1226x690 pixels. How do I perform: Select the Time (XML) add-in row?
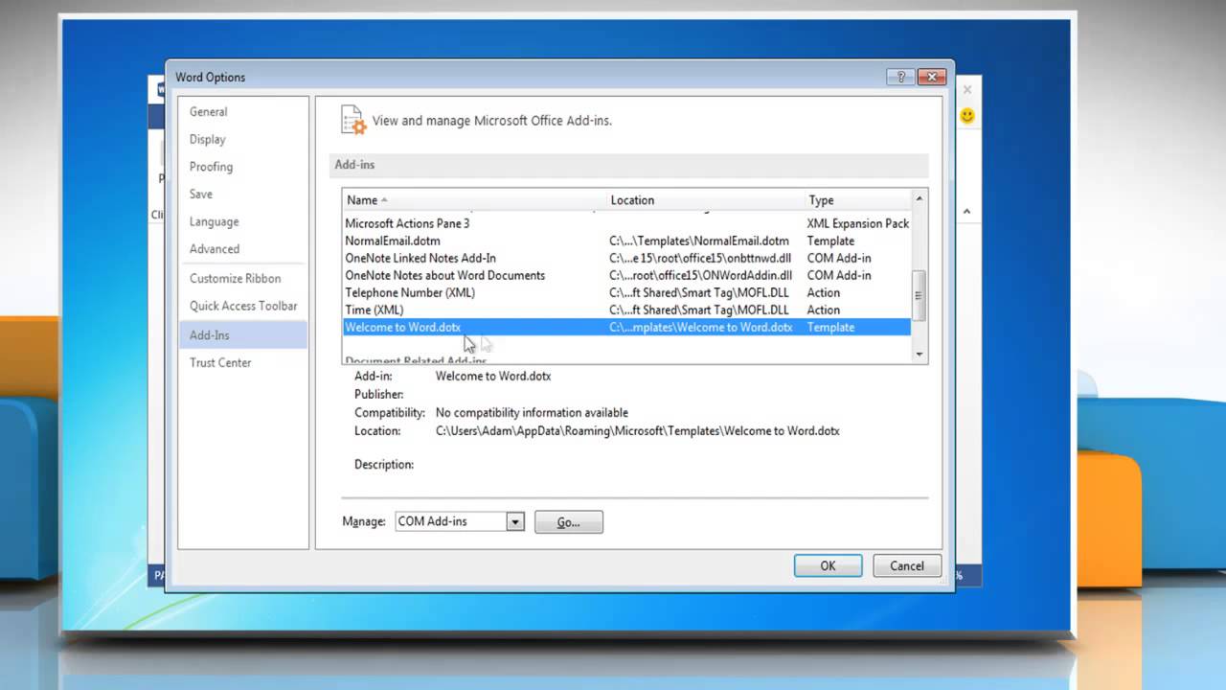pos(626,310)
